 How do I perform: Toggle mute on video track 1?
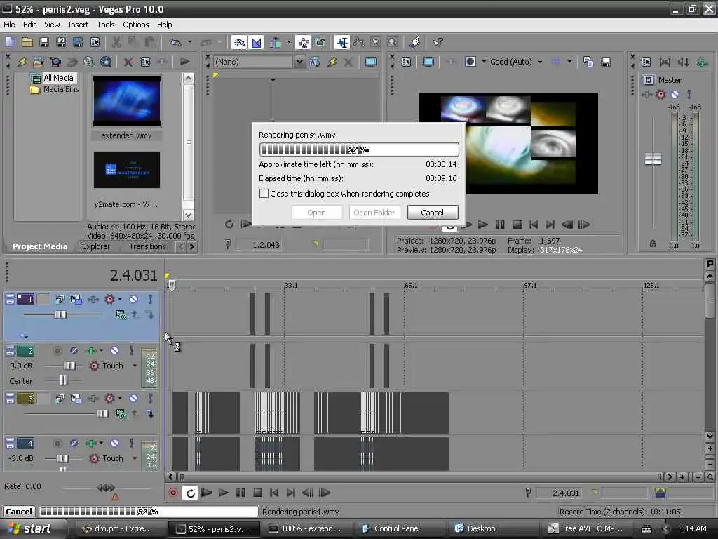[x=133, y=299]
